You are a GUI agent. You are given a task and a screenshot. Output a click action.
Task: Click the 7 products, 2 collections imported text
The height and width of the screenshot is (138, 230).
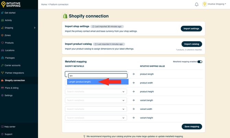pyautogui.click(x=189, y=50)
